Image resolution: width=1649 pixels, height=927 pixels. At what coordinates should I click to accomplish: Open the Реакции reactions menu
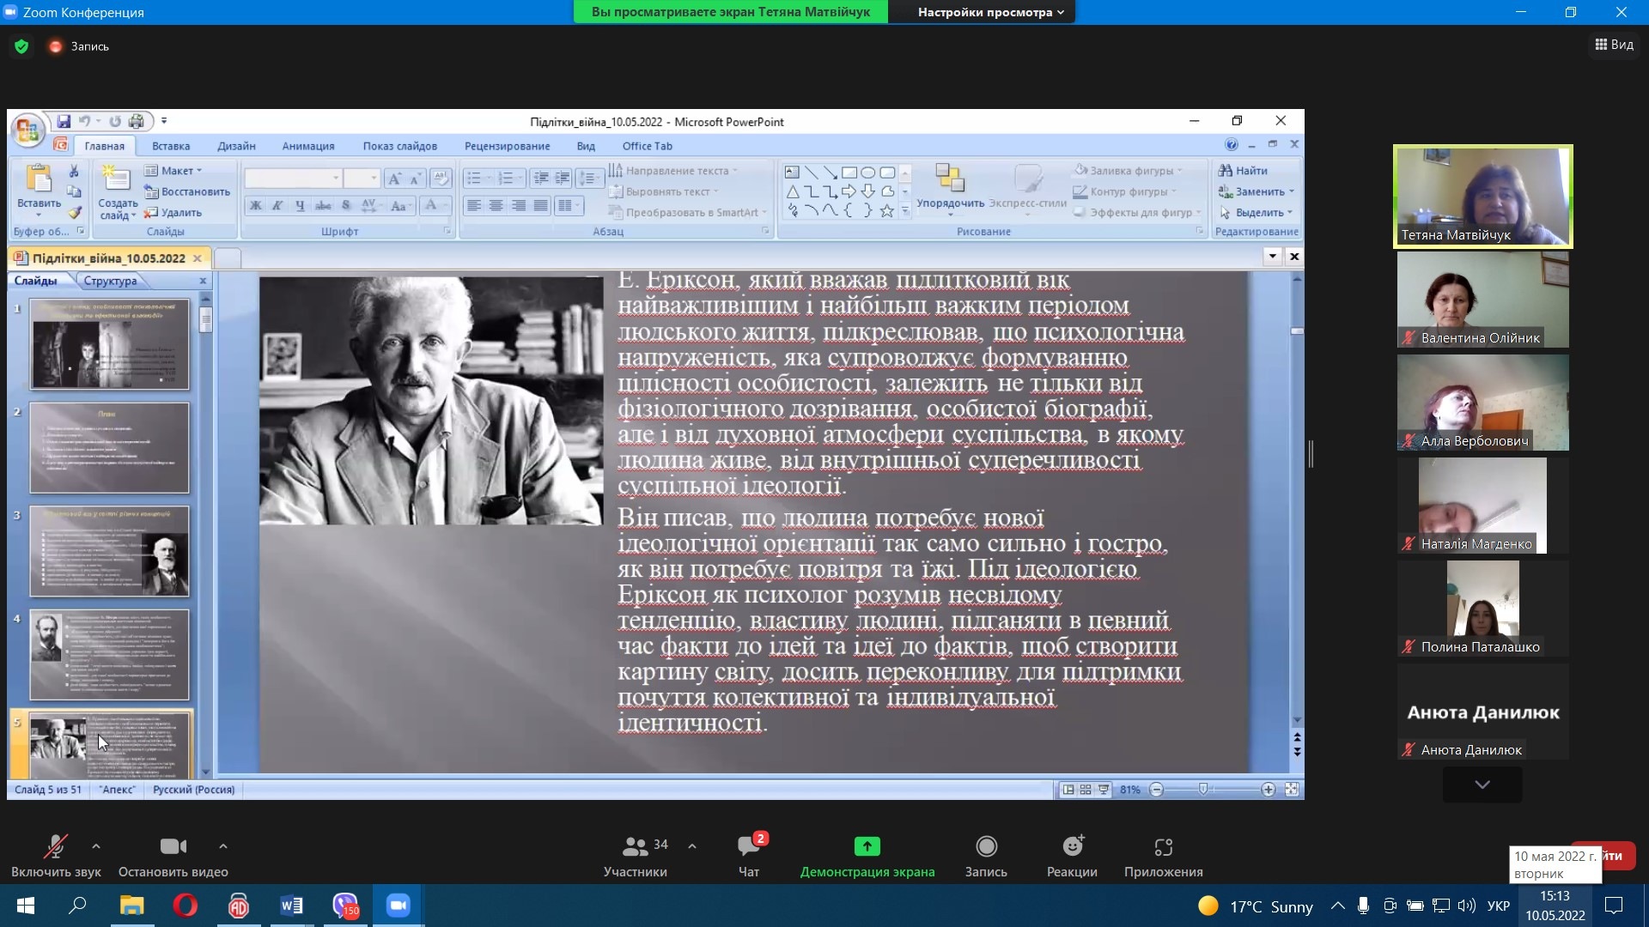click(1072, 846)
